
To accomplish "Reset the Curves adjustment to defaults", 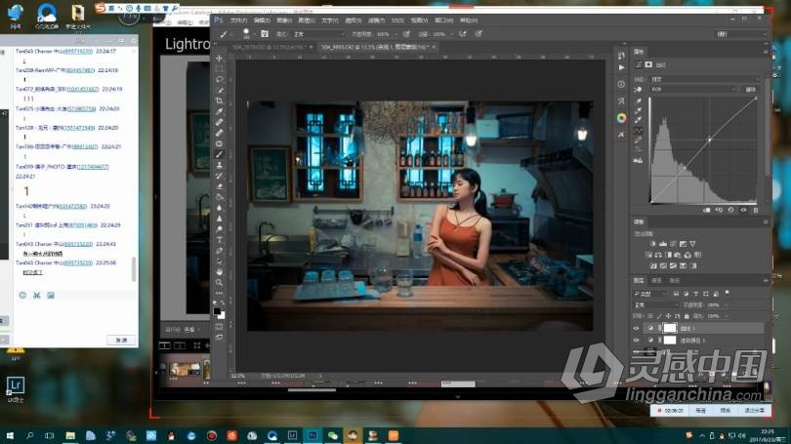I will (x=731, y=210).
